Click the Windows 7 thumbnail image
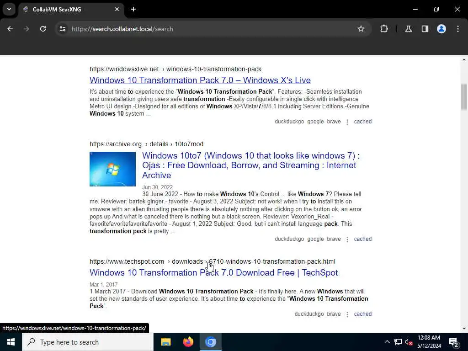This screenshot has width=468, height=351. [112, 169]
